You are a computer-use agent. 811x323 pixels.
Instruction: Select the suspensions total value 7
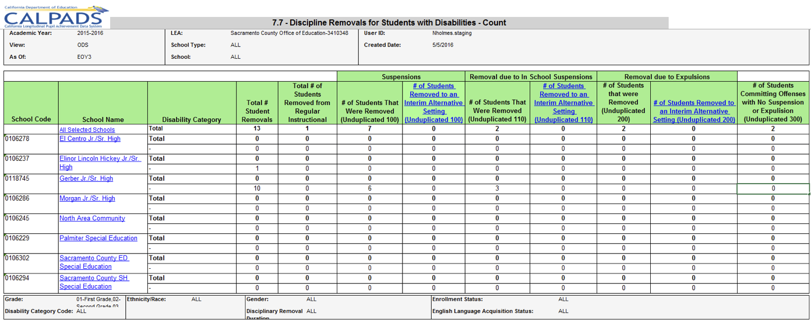pos(369,128)
